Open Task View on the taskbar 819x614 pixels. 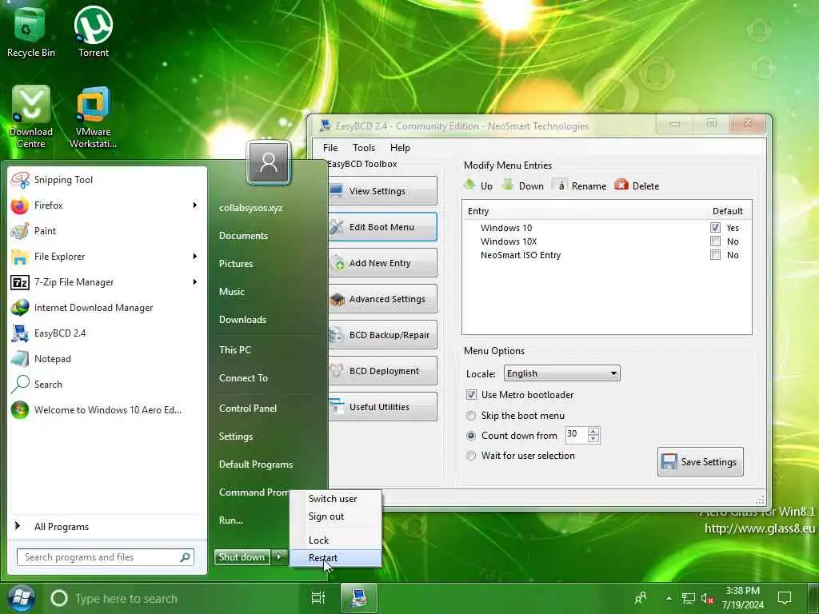click(x=318, y=598)
